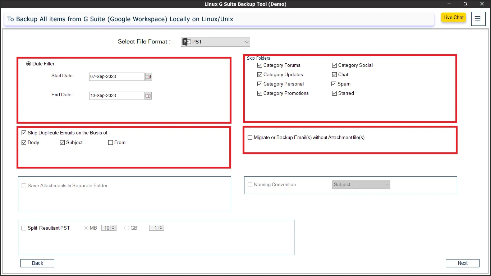Open the Naming Convention Subject dropdown
491x276 pixels.
361,185
